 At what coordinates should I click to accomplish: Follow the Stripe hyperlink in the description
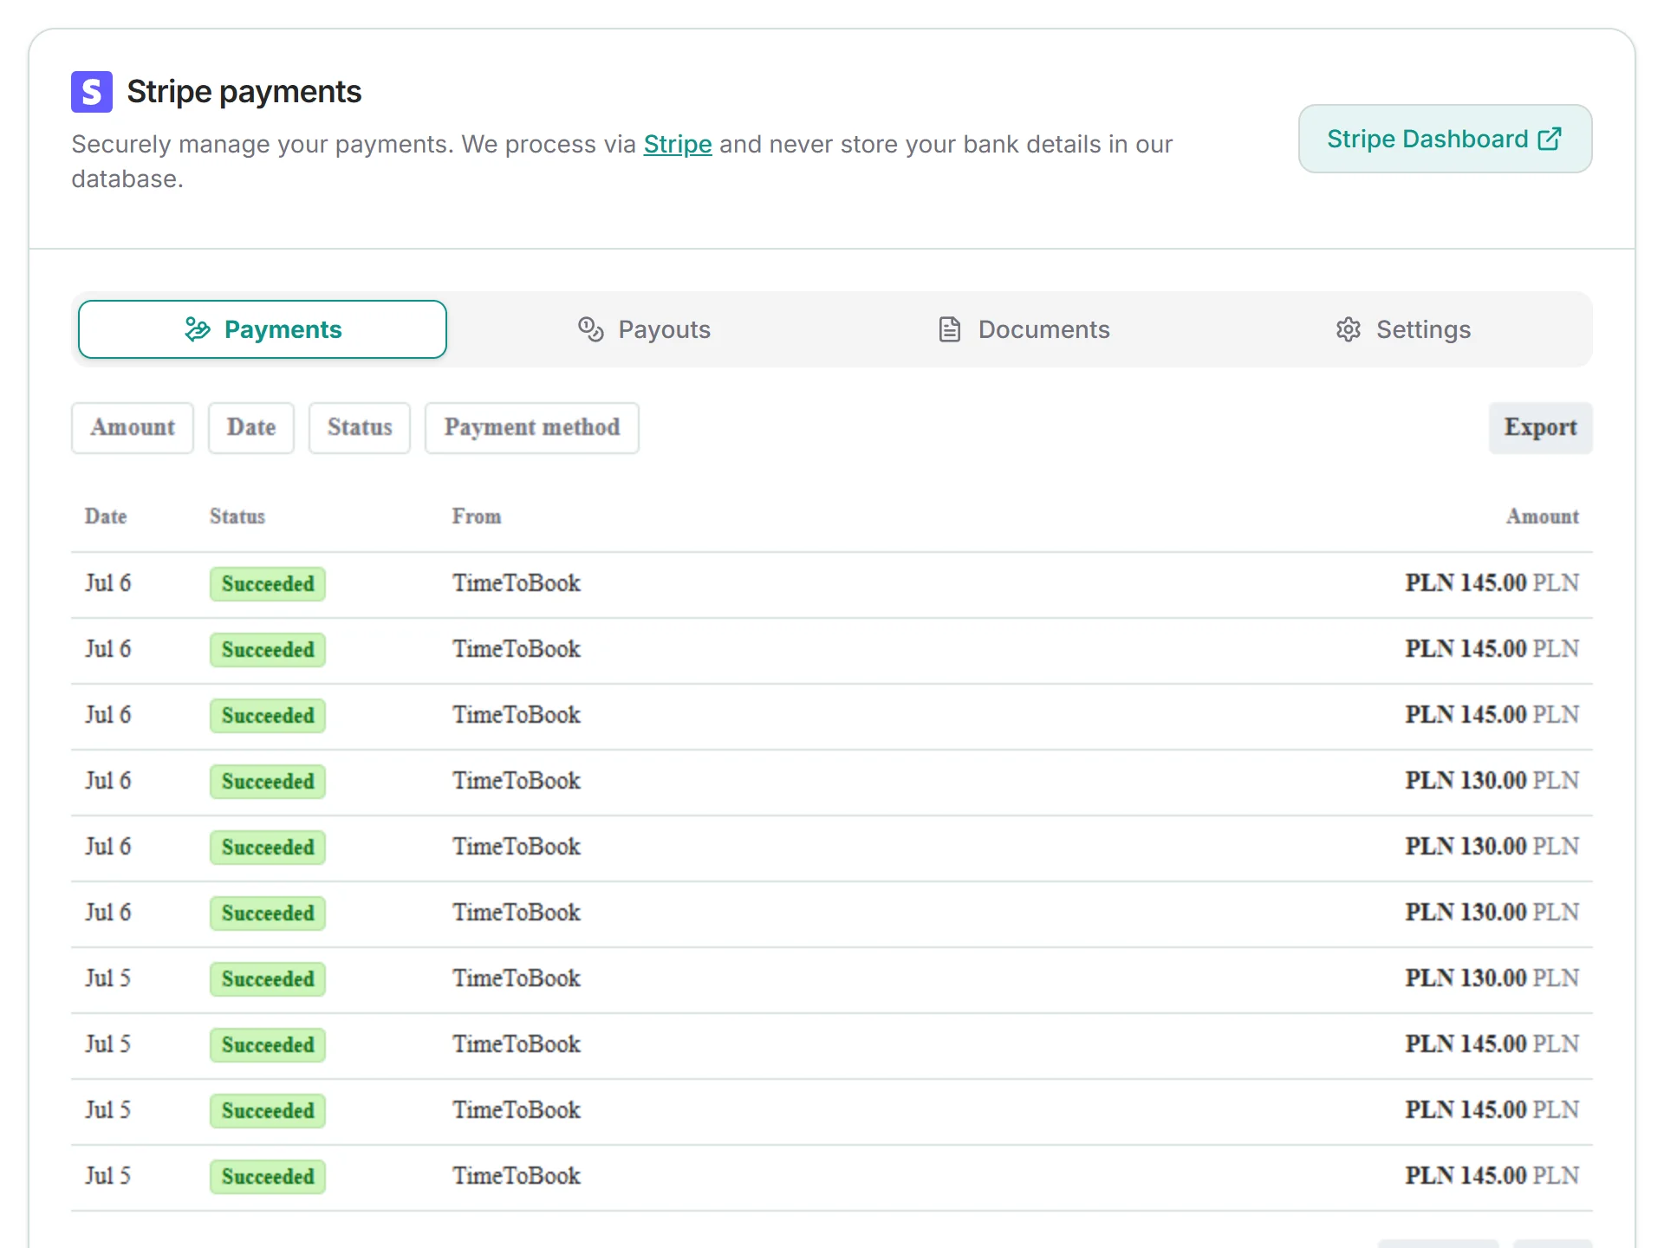678,144
